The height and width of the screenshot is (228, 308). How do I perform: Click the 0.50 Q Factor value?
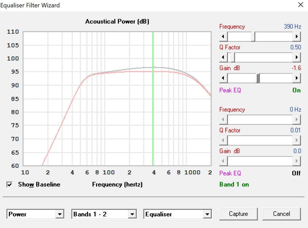(296, 47)
